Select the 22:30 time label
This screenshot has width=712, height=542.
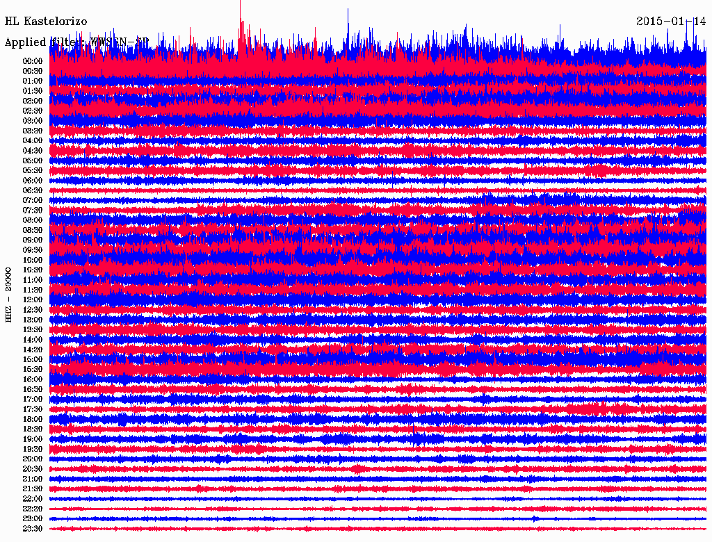33,509
